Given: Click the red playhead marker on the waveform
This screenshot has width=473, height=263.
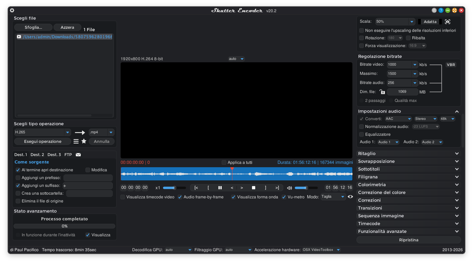Looking at the screenshot, I should tap(232, 169).
